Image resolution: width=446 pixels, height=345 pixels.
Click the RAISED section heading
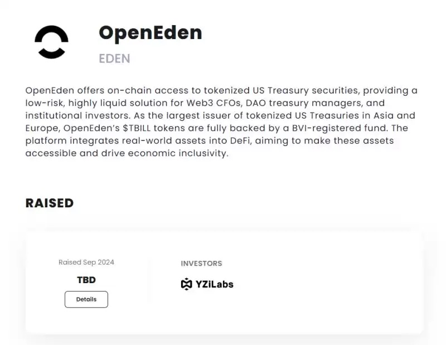tap(50, 203)
